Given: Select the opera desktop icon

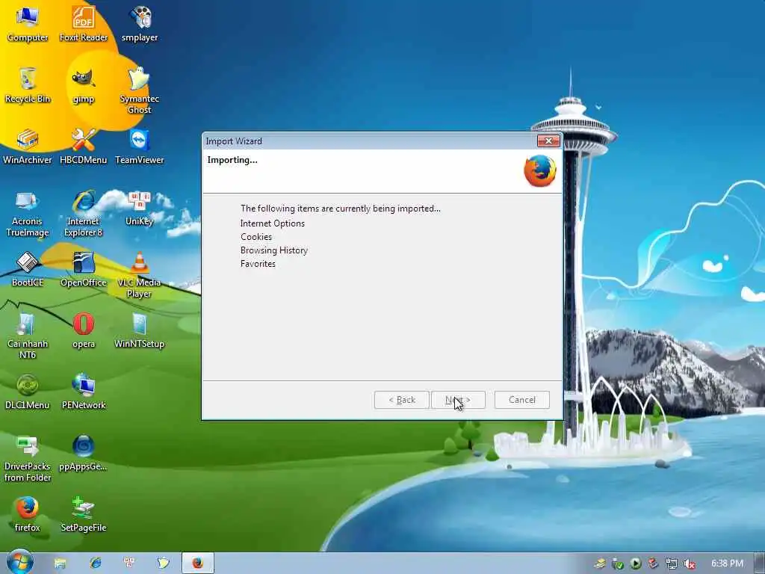Looking at the screenshot, I should click(x=84, y=331).
